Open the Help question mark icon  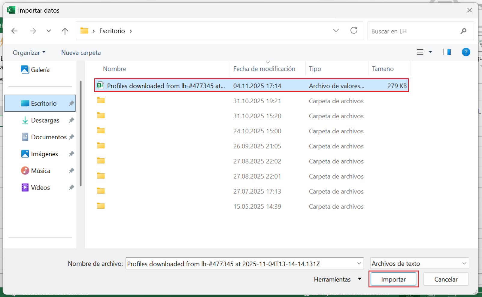465,52
